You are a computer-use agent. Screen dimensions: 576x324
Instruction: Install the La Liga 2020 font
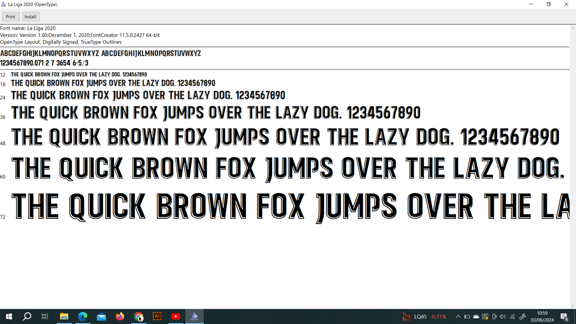31,17
